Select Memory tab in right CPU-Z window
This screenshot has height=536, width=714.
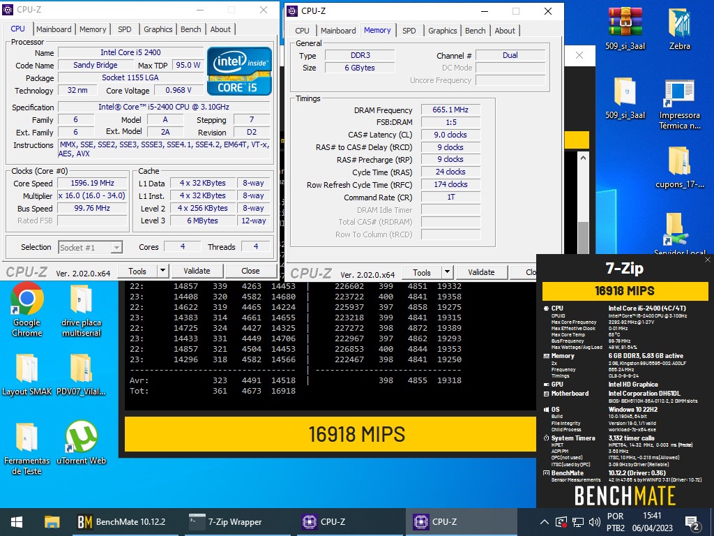pyautogui.click(x=377, y=30)
